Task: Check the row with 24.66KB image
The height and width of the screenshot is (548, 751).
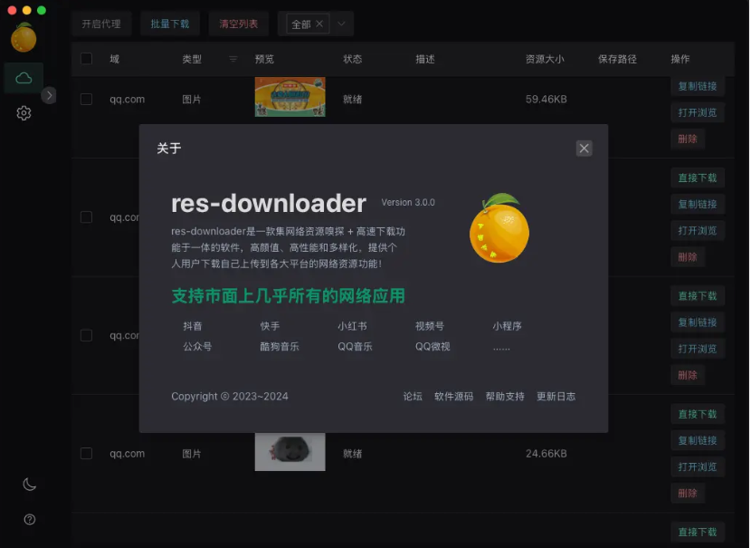Action: click(x=86, y=453)
